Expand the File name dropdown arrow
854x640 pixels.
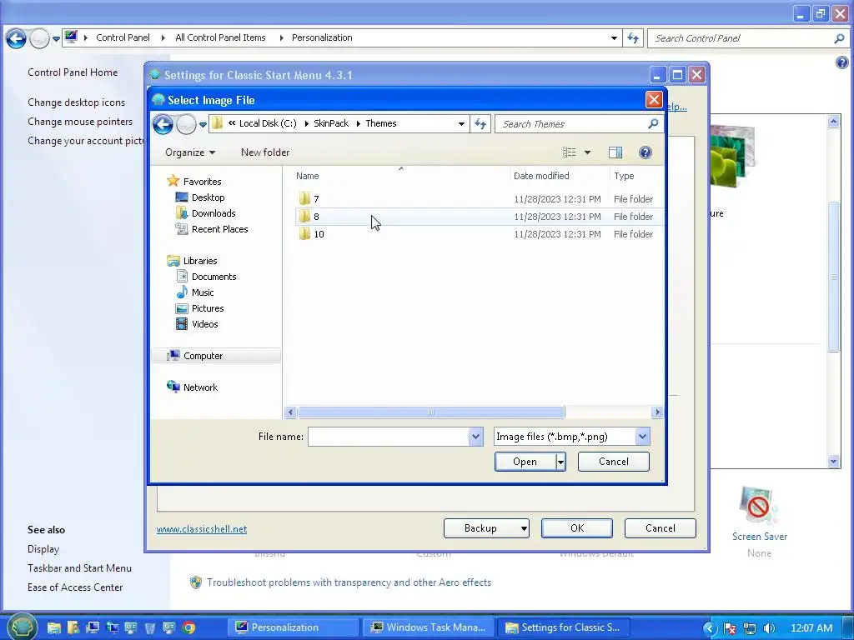click(475, 437)
